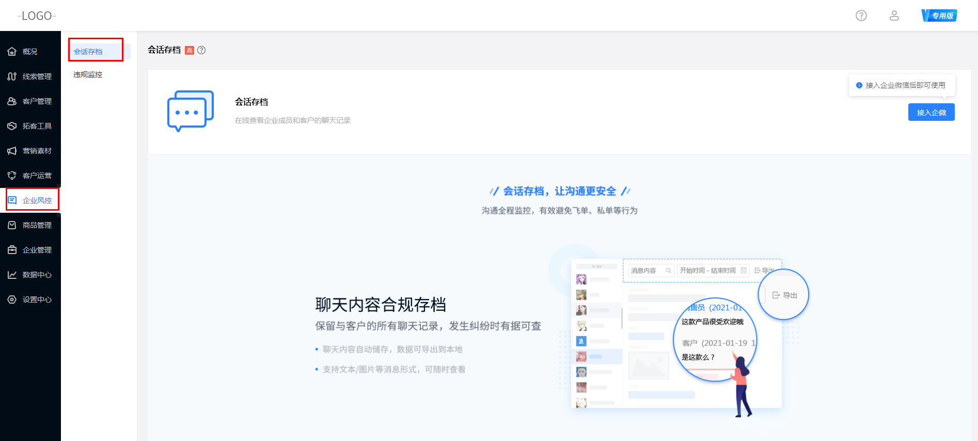
Task: Click the 营销素材 megaphone icon
Action: (x=12, y=151)
